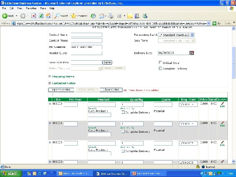Click the Stop loading icon
The height and width of the screenshot is (177, 236).
(x=34, y=16)
